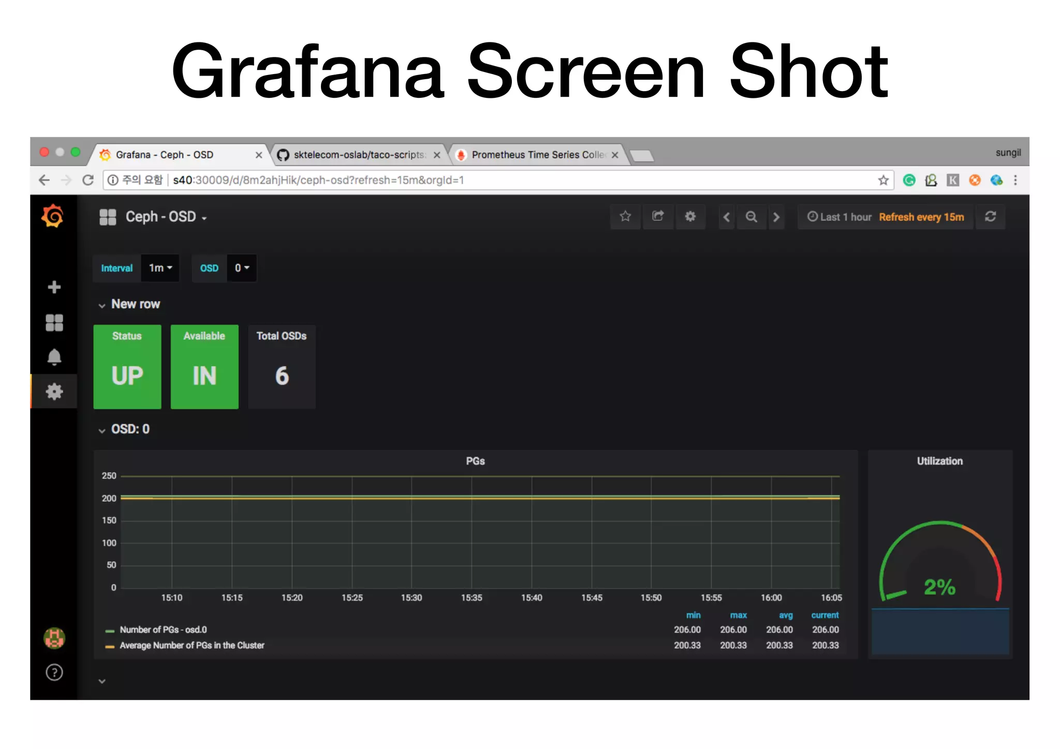Click the refresh dashboard icon

pyautogui.click(x=990, y=217)
